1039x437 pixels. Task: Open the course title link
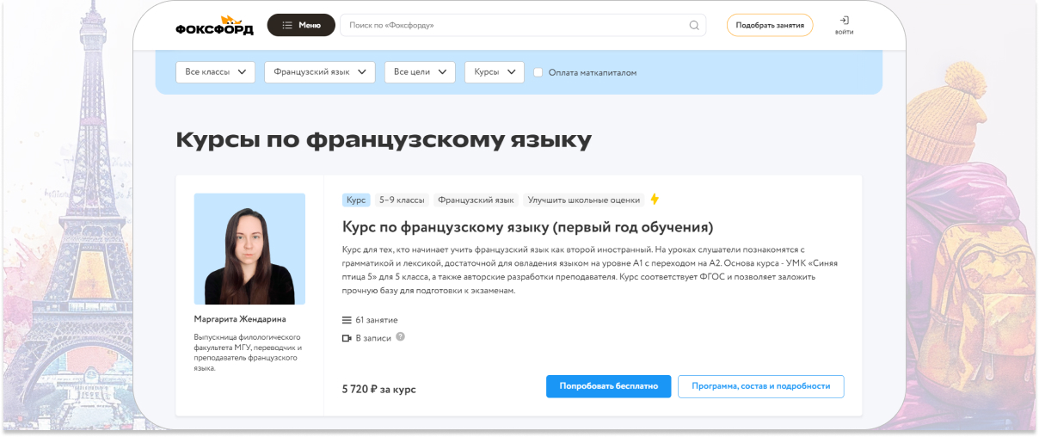click(527, 227)
